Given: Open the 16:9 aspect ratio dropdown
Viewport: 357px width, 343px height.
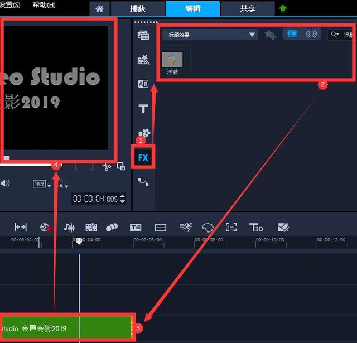Looking at the screenshot, I should coord(42,183).
